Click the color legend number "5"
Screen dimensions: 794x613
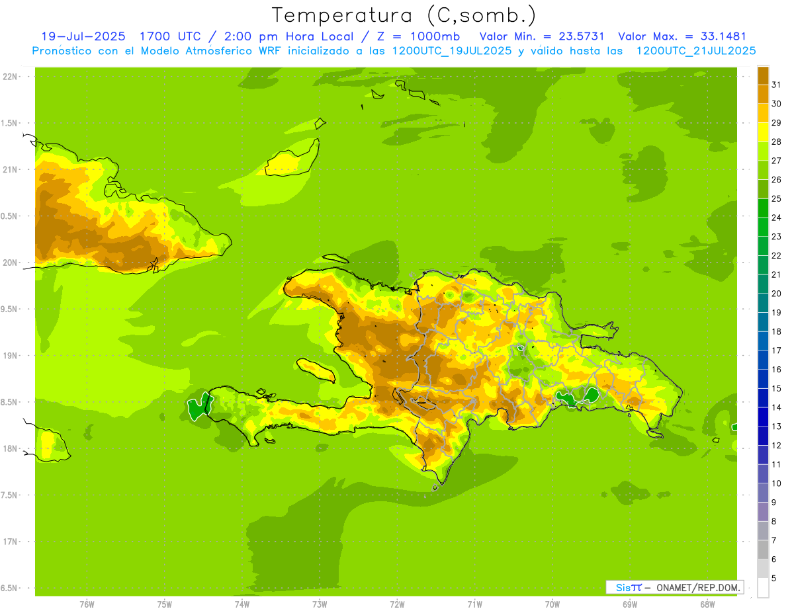pyautogui.click(x=774, y=579)
